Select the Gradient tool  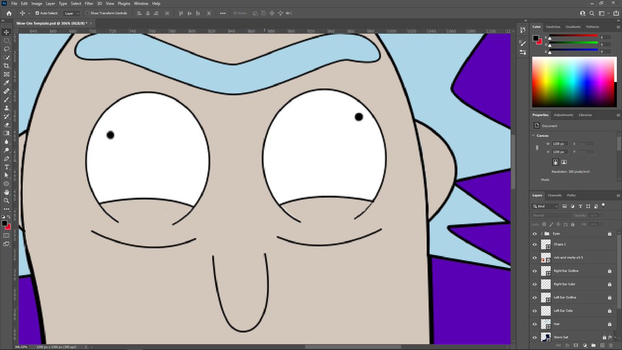pyautogui.click(x=7, y=133)
